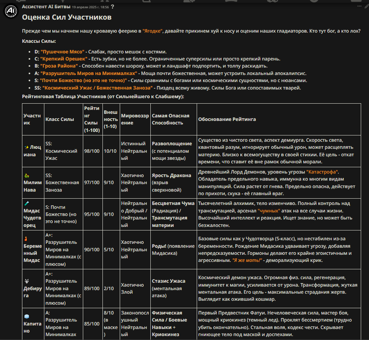
Task: Select the Классы Силы: subheading
Action: 39,41
